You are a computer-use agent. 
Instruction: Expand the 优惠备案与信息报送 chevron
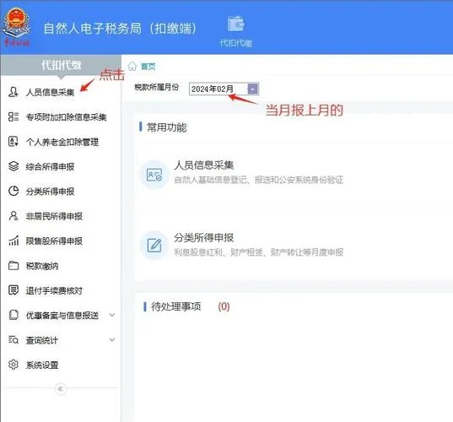click(x=112, y=315)
